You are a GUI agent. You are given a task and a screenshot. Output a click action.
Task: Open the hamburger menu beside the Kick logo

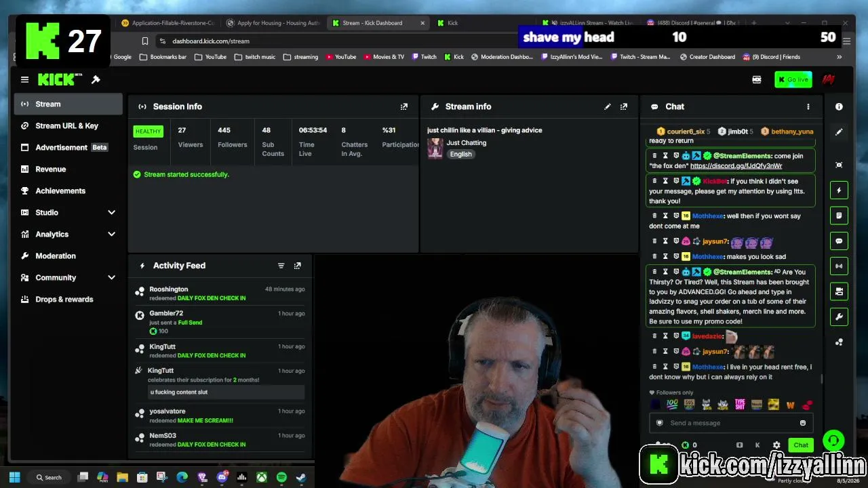click(24, 79)
